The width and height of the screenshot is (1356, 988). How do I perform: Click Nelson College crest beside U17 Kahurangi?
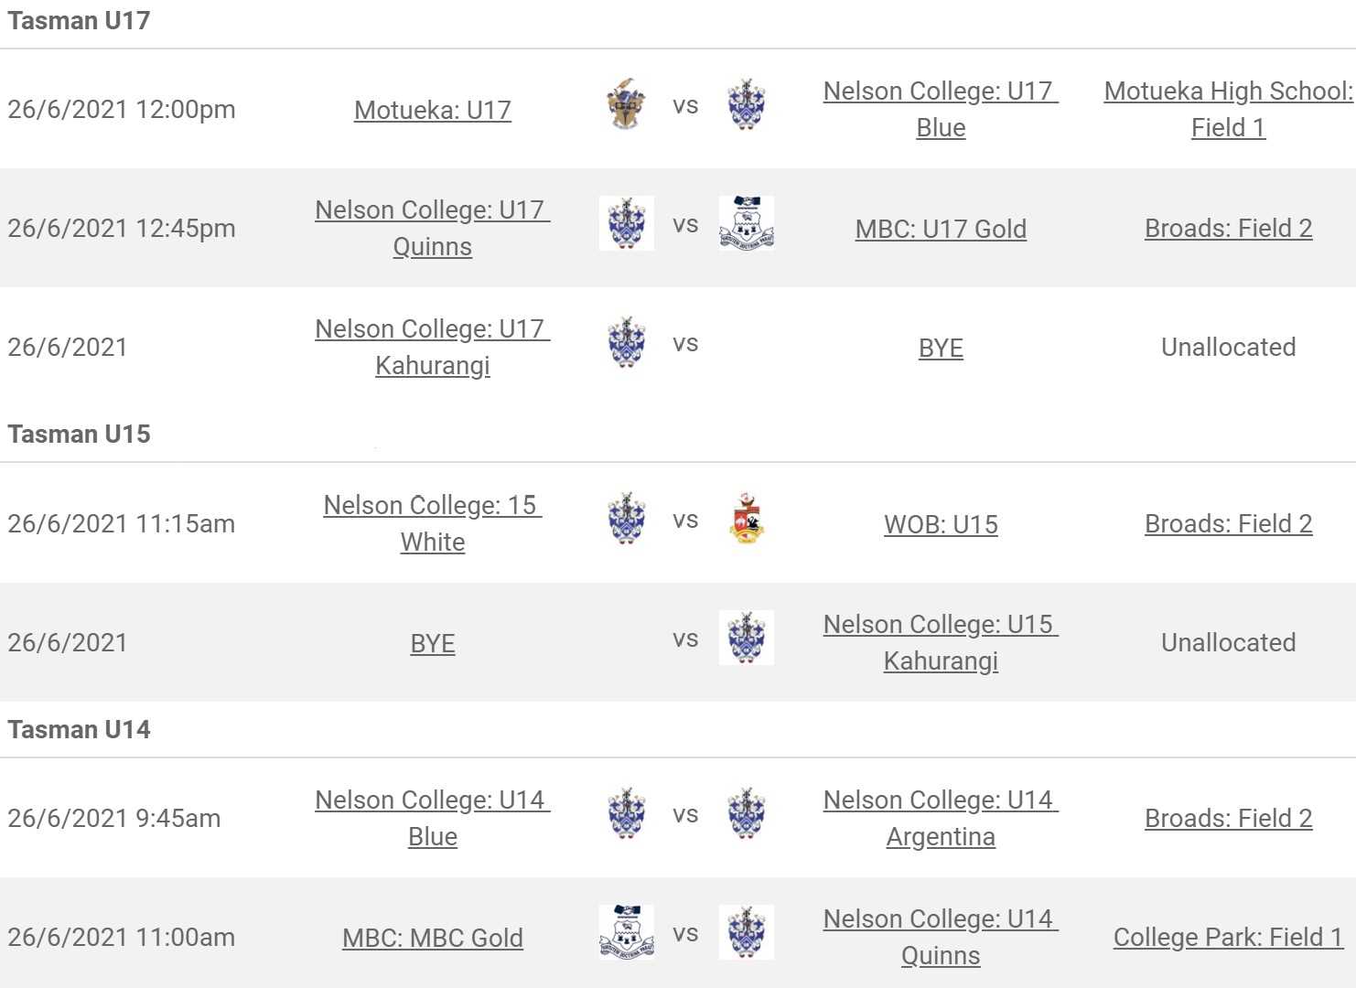coord(627,342)
